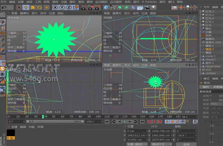Expand the 空白 null object in tree
Image resolution: width=223 pixels, height=146 pixels.
click(200, 70)
